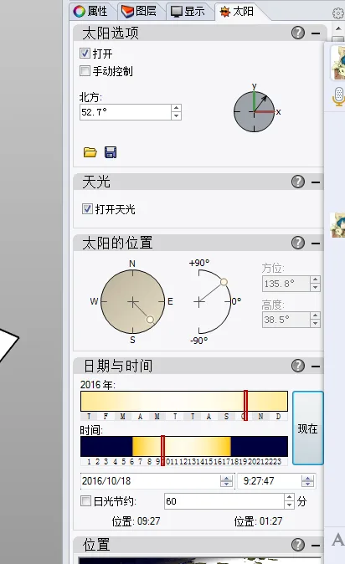Image resolution: width=345 pixels, height=564 pixels.
Task: Uncheck the 打开天光 checkbox
Action: coord(87,208)
